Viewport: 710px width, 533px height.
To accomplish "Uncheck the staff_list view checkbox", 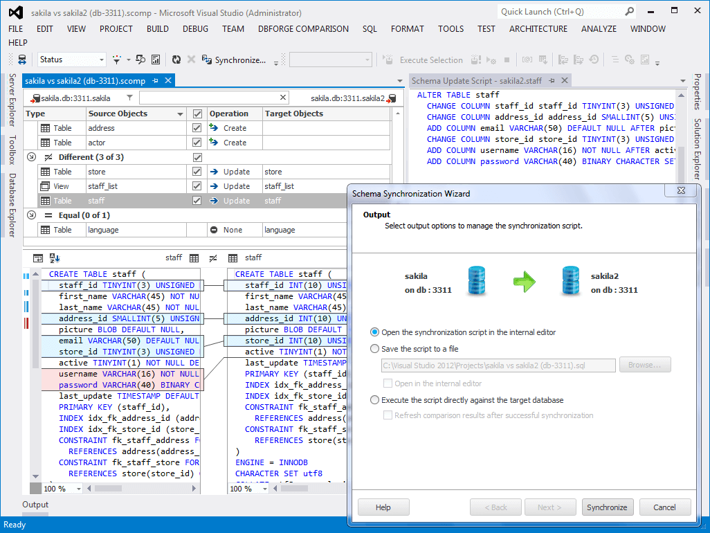I will point(197,186).
